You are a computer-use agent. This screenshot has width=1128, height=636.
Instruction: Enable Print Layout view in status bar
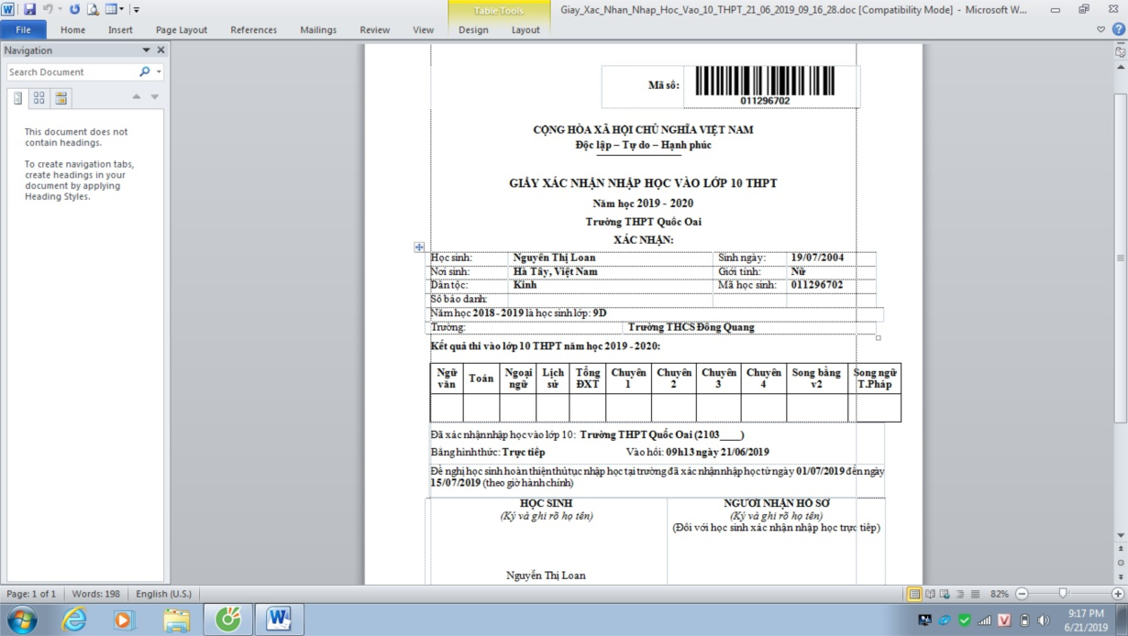pyautogui.click(x=914, y=594)
